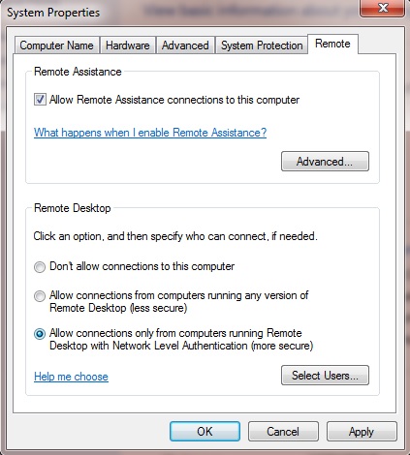Open 'What happens when I enable Remote Assistance?' link
The height and width of the screenshot is (455, 410).
(150, 133)
